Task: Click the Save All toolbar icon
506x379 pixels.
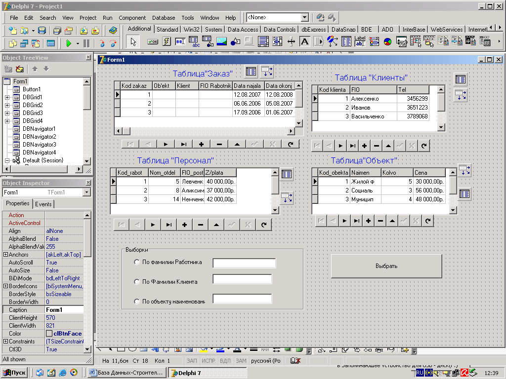Action: click(x=57, y=30)
